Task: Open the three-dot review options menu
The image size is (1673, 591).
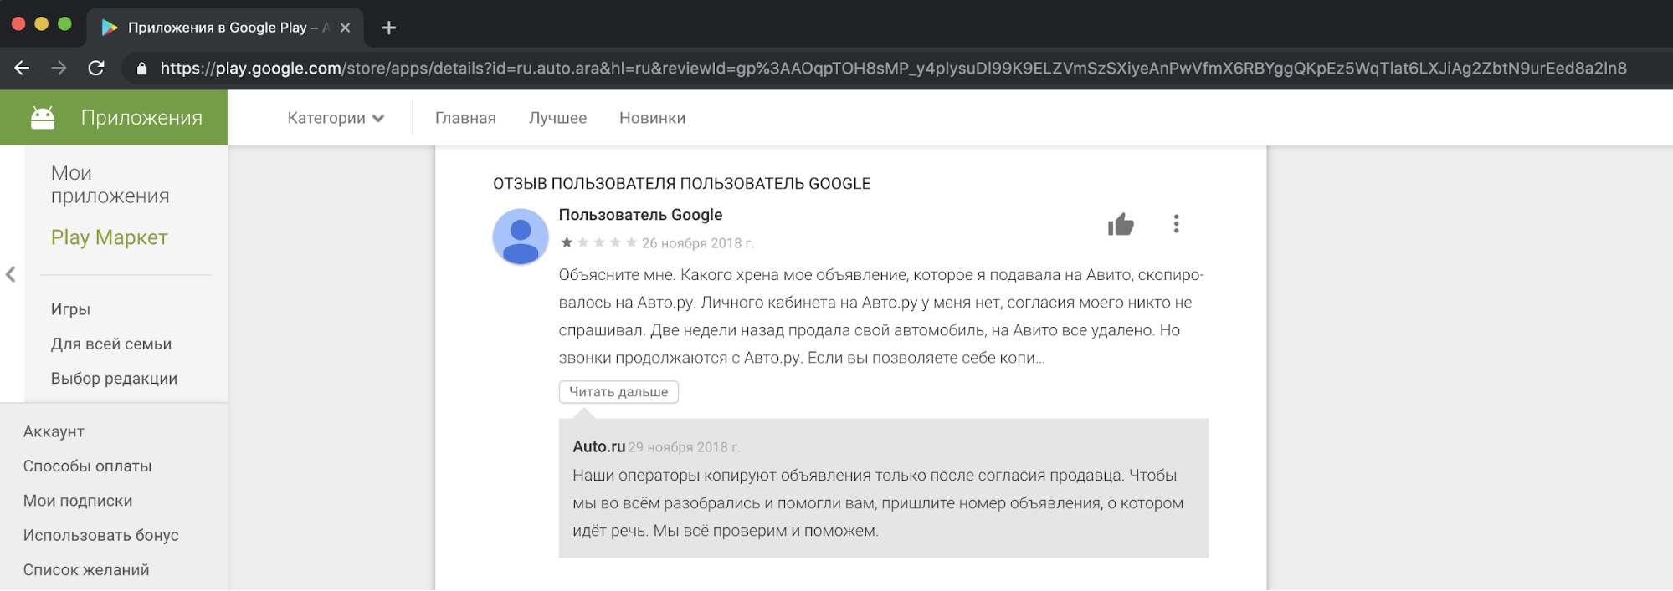Action: [1176, 224]
